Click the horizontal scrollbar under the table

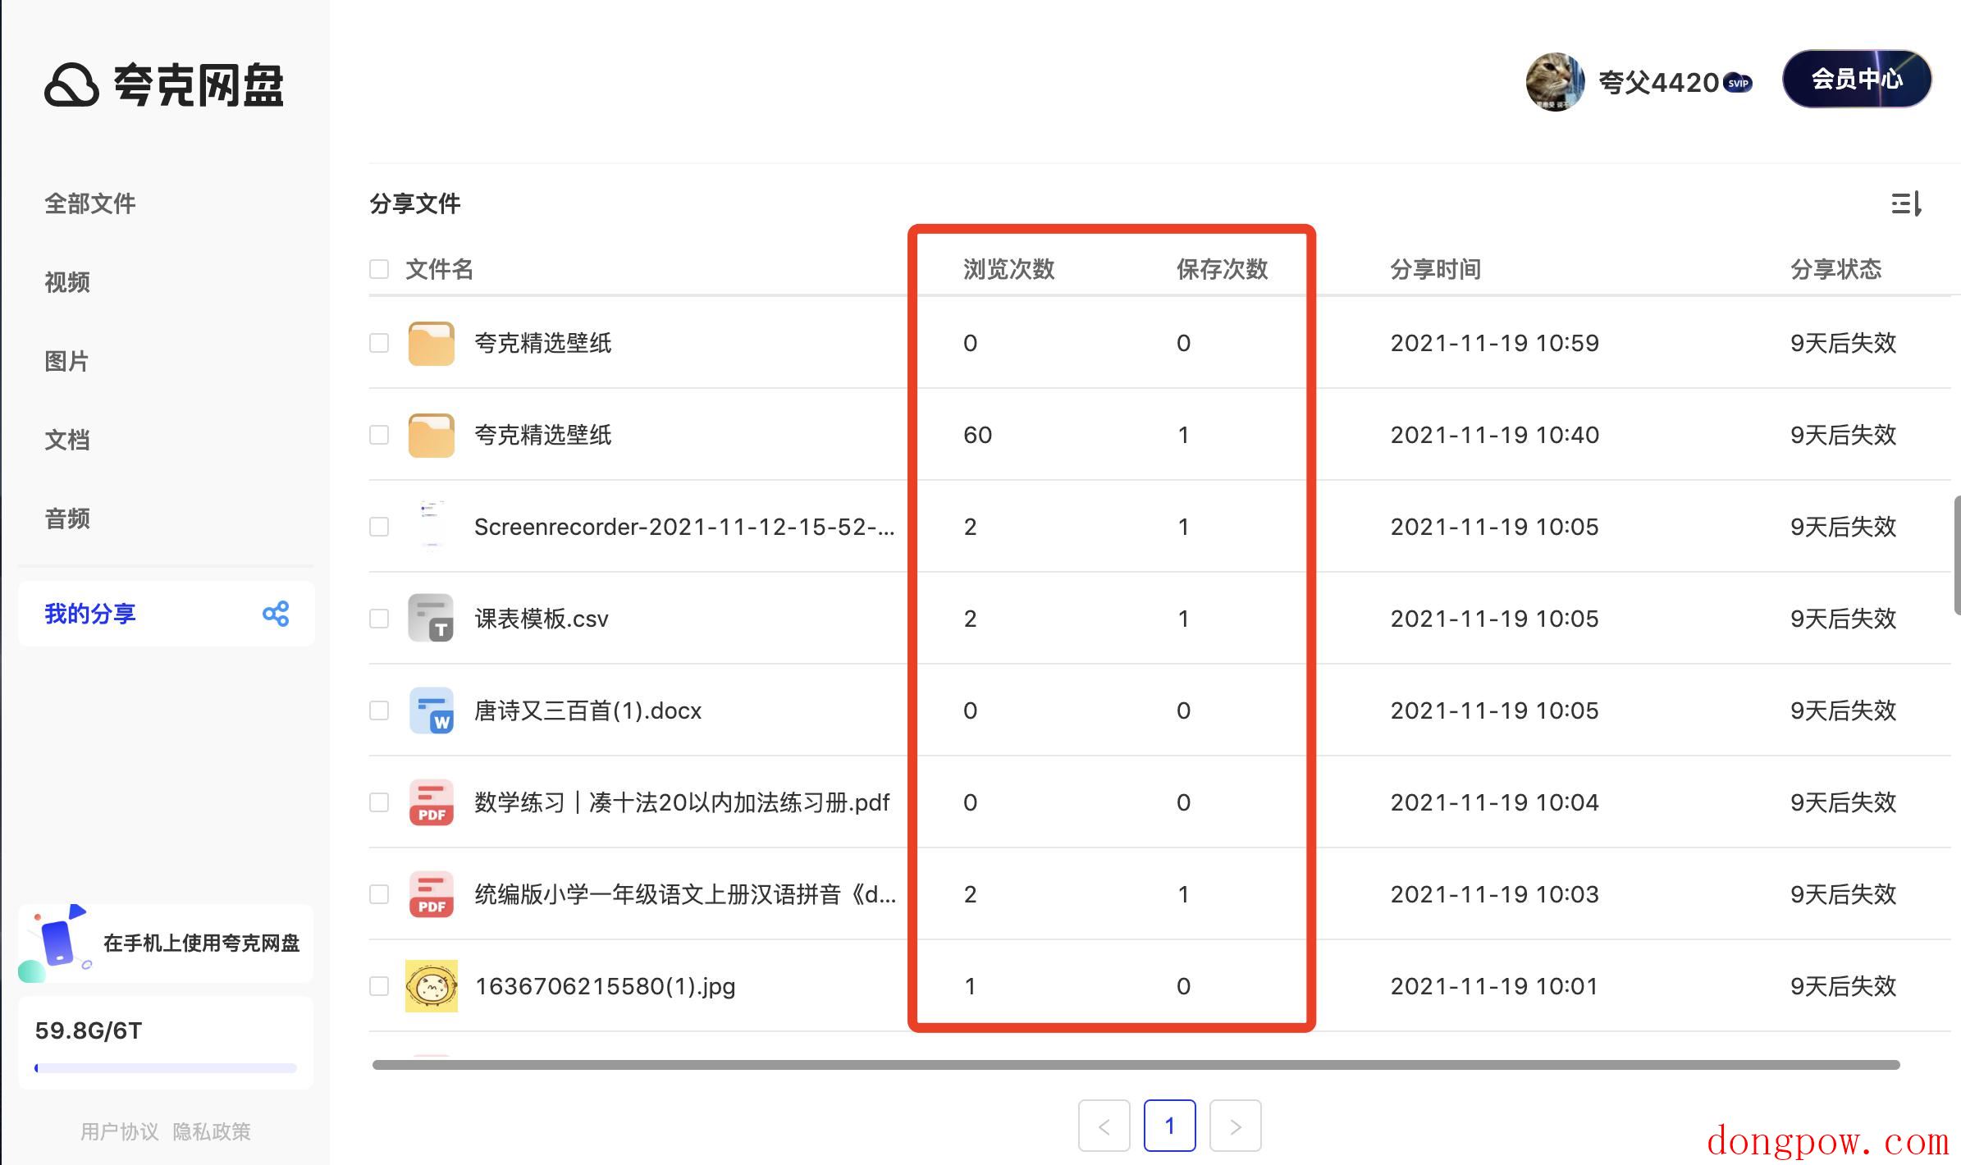(x=1136, y=1065)
